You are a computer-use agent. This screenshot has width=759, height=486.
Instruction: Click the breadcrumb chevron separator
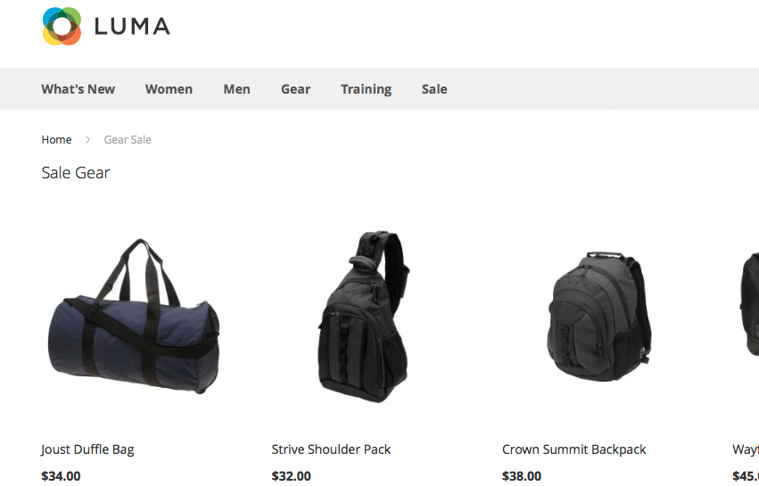point(87,139)
